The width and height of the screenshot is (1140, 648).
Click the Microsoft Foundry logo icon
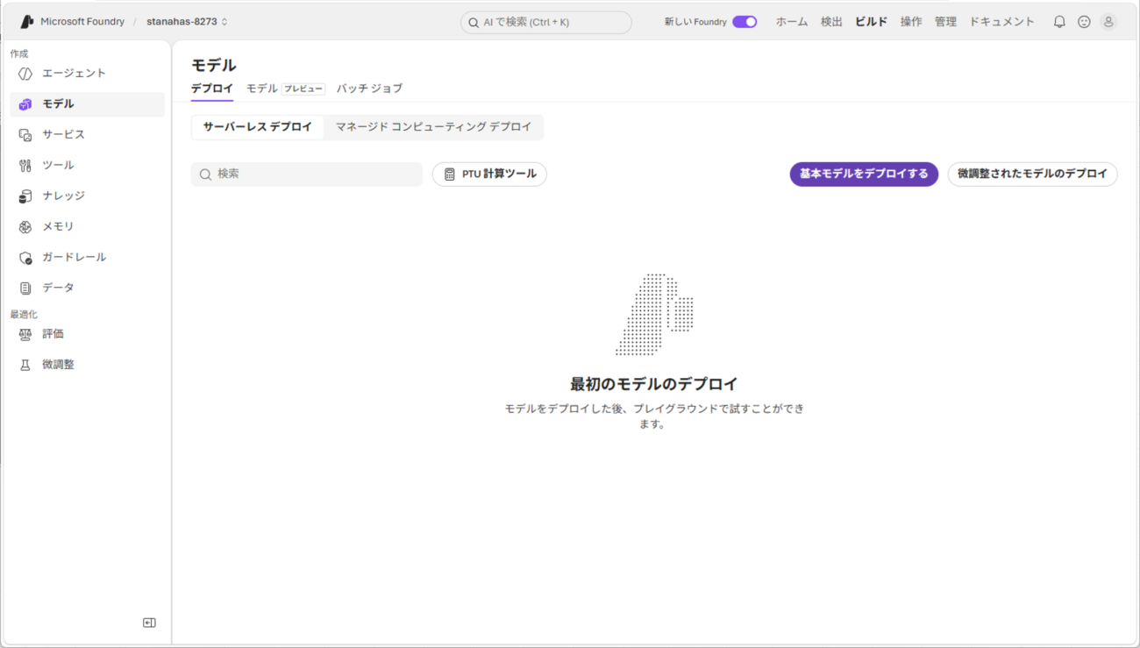(x=27, y=22)
